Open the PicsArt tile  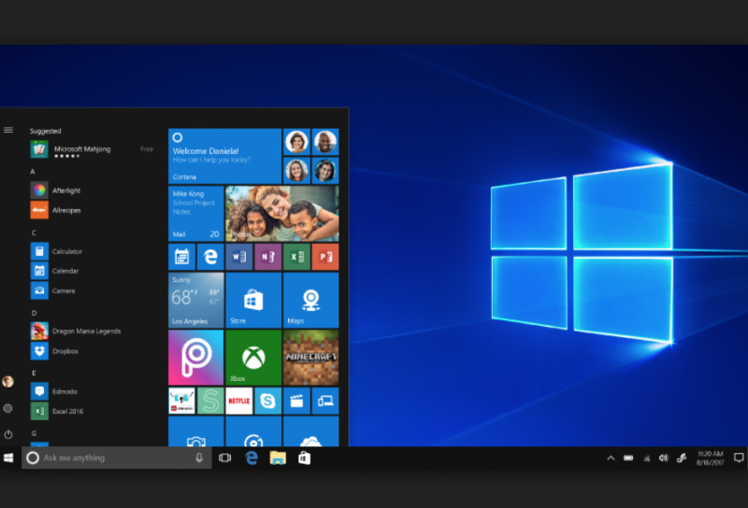click(196, 358)
